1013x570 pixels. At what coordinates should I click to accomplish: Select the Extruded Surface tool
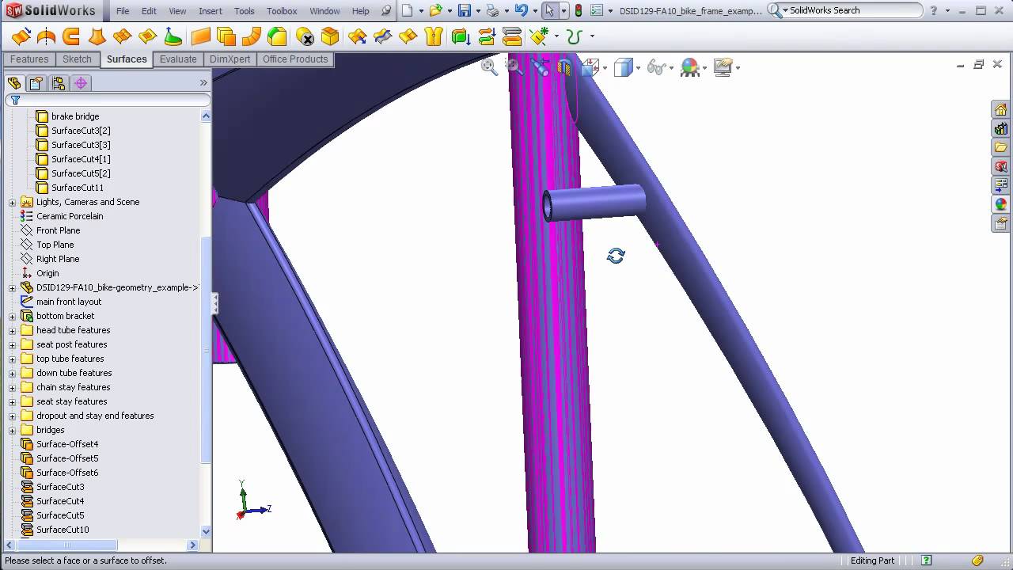click(x=21, y=36)
